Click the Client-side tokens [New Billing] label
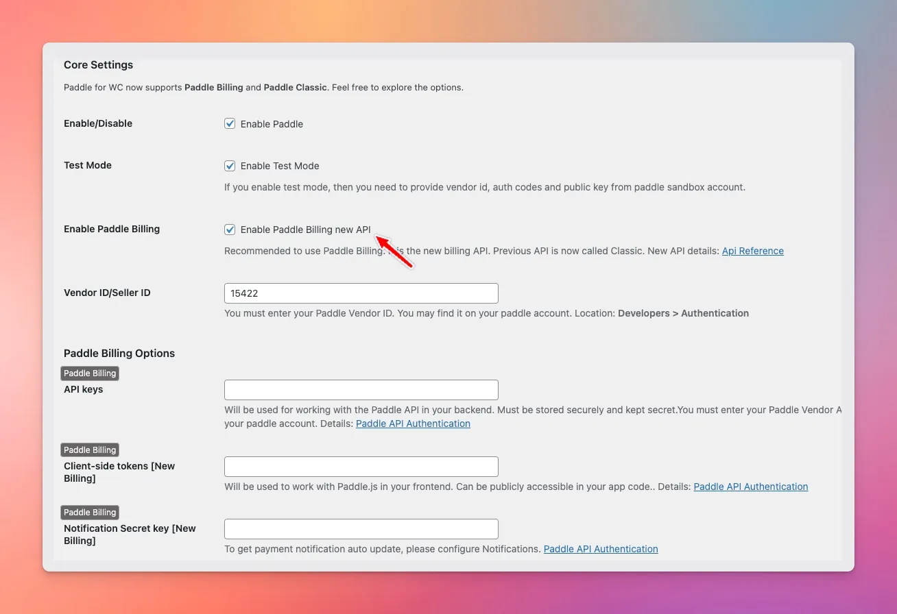Viewport: 897px width, 614px height. (x=119, y=472)
